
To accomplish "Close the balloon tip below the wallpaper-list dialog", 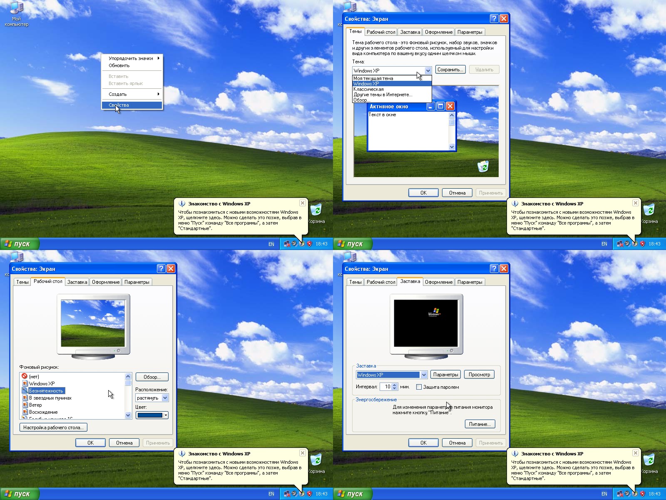I will point(303,453).
